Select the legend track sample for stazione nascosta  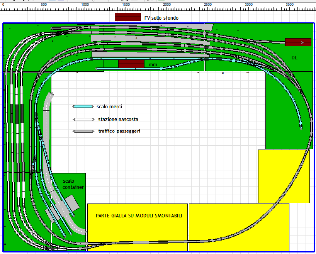(83, 119)
